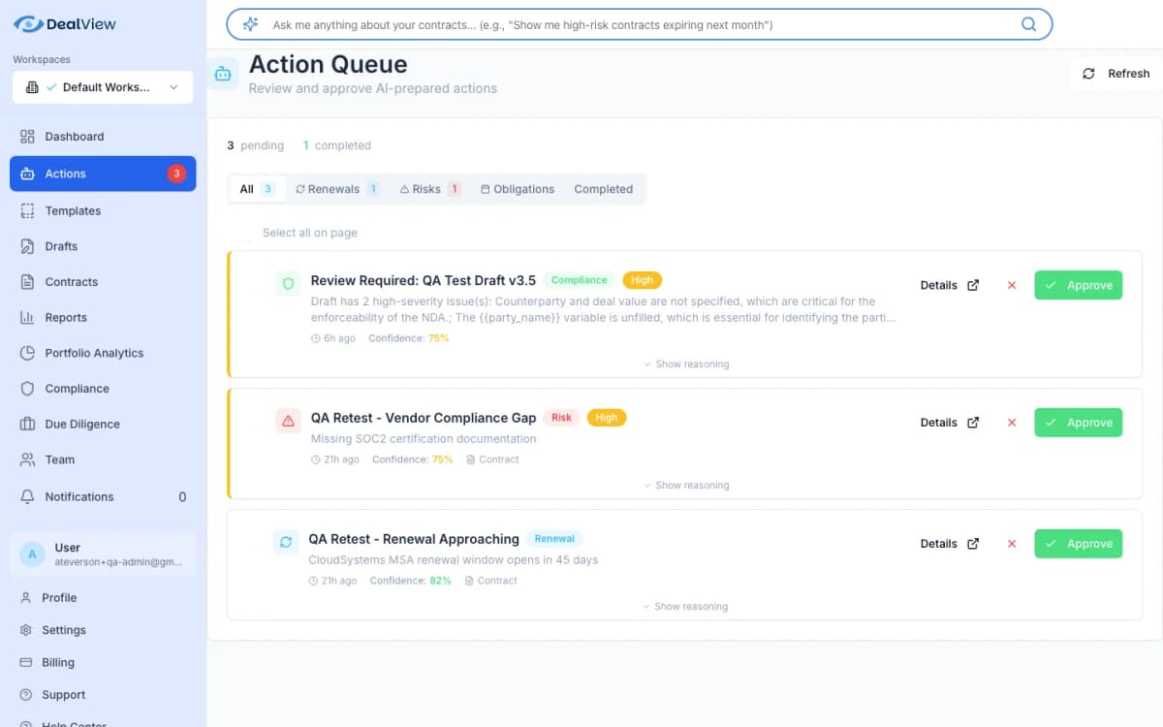The height and width of the screenshot is (727, 1163).
Task: Dismiss the Vendor Compliance Gap action
Action: point(1012,423)
